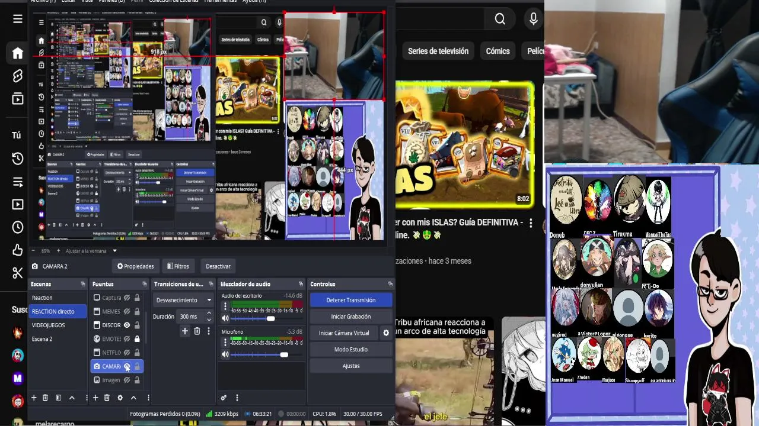Select the Escena 2 scene
This screenshot has height=426, width=759.
pos(58,339)
